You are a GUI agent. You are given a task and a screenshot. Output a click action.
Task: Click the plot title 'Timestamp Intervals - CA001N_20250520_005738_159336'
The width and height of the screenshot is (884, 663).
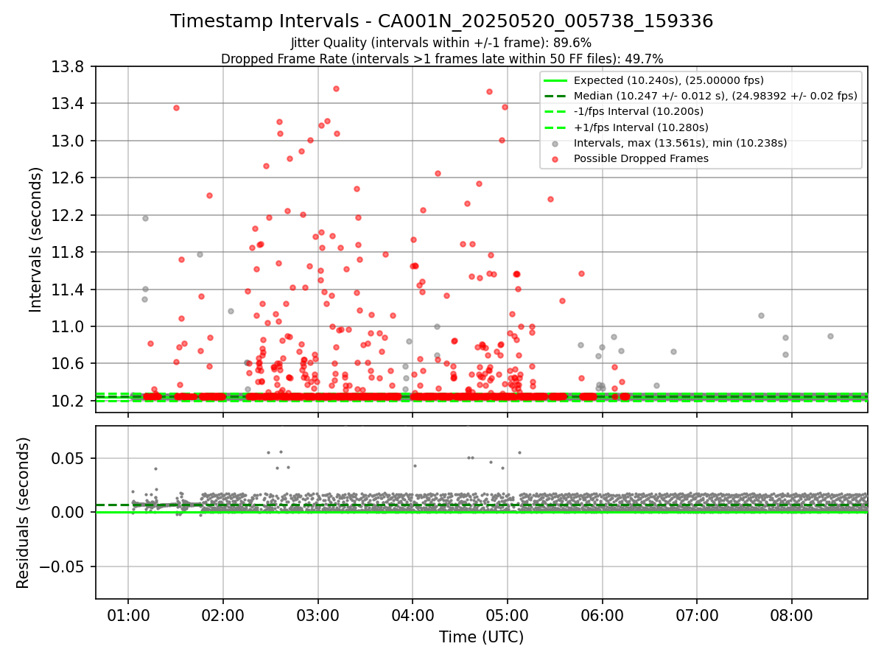pos(442,21)
